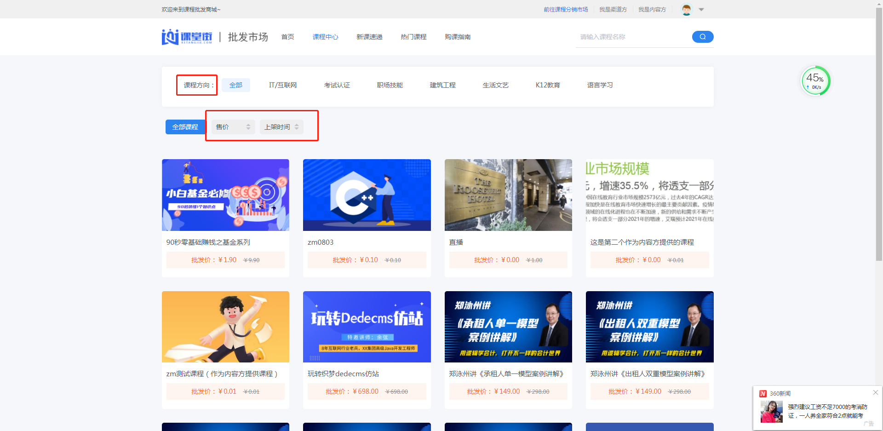The height and width of the screenshot is (431, 883).
Task: Click the 批发价 ¥698.00 price
Action: coord(352,391)
